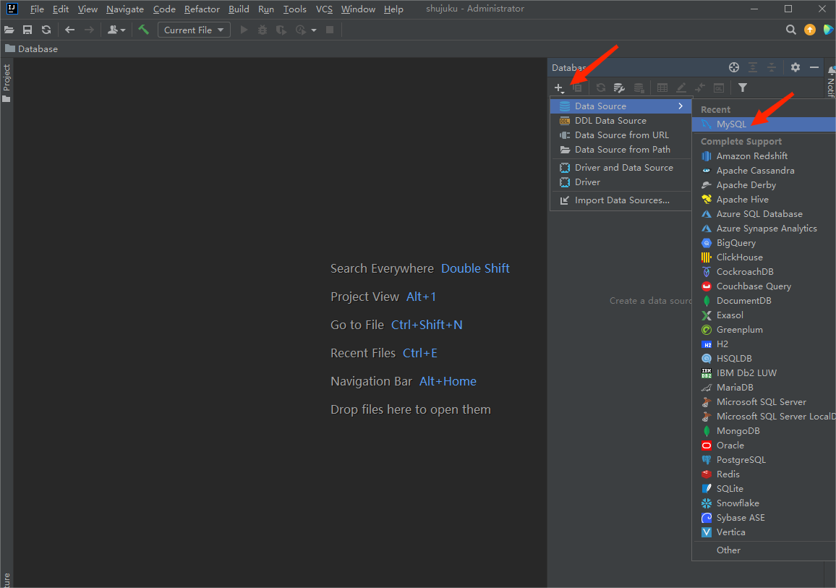Click the Save All toolbar icon
The image size is (836, 588).
click(x=27, y=30)
